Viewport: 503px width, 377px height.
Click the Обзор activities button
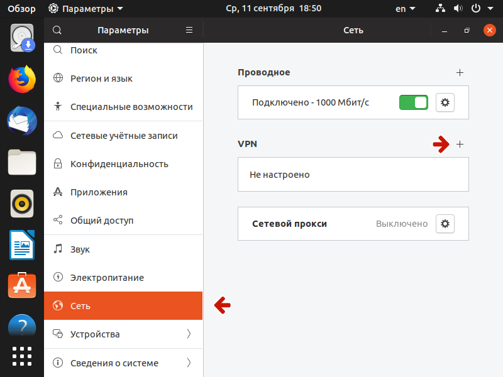pyautogui.click(x=21, y=9)
